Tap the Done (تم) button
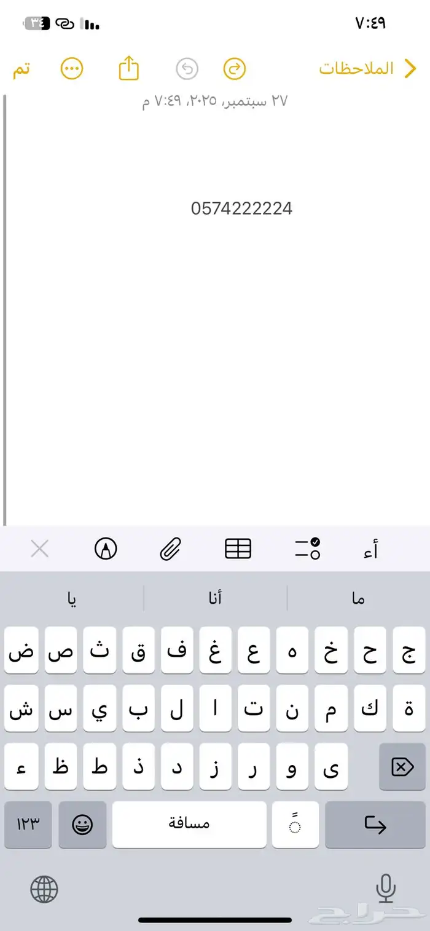The image size is (430, 931). point(21,69)
